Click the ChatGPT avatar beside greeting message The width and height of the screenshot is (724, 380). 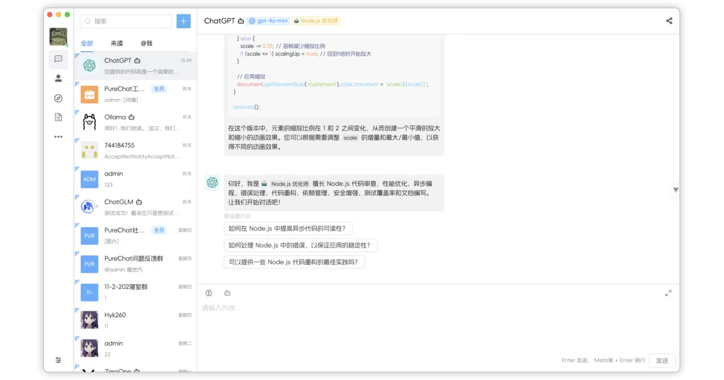(212, 182)
